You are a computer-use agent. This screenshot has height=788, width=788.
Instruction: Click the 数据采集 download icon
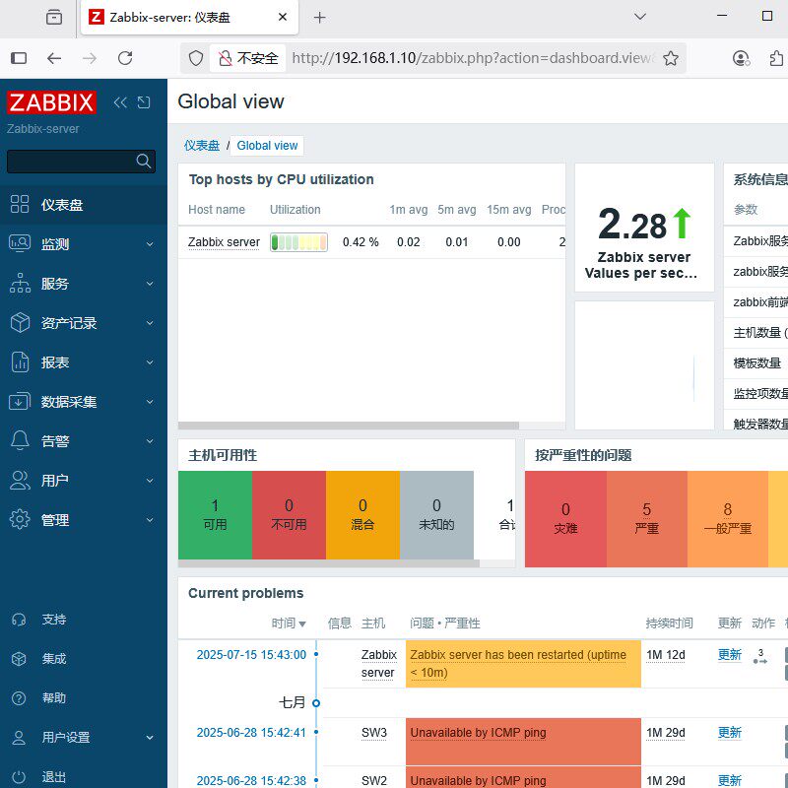(20, 401)
